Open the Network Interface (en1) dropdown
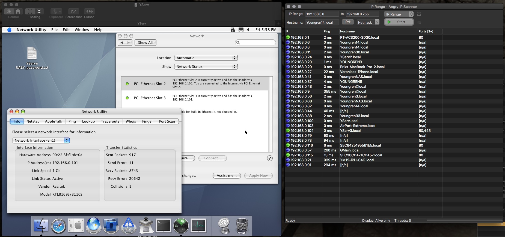Screen dimensions: 505x237 (x=41, y=140)
